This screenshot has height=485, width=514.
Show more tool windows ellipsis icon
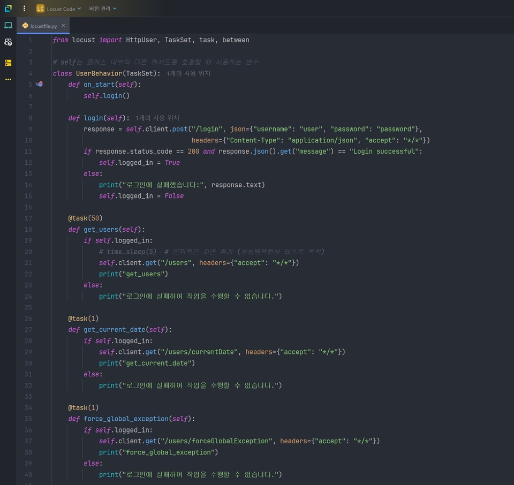[x=8, y=79]
